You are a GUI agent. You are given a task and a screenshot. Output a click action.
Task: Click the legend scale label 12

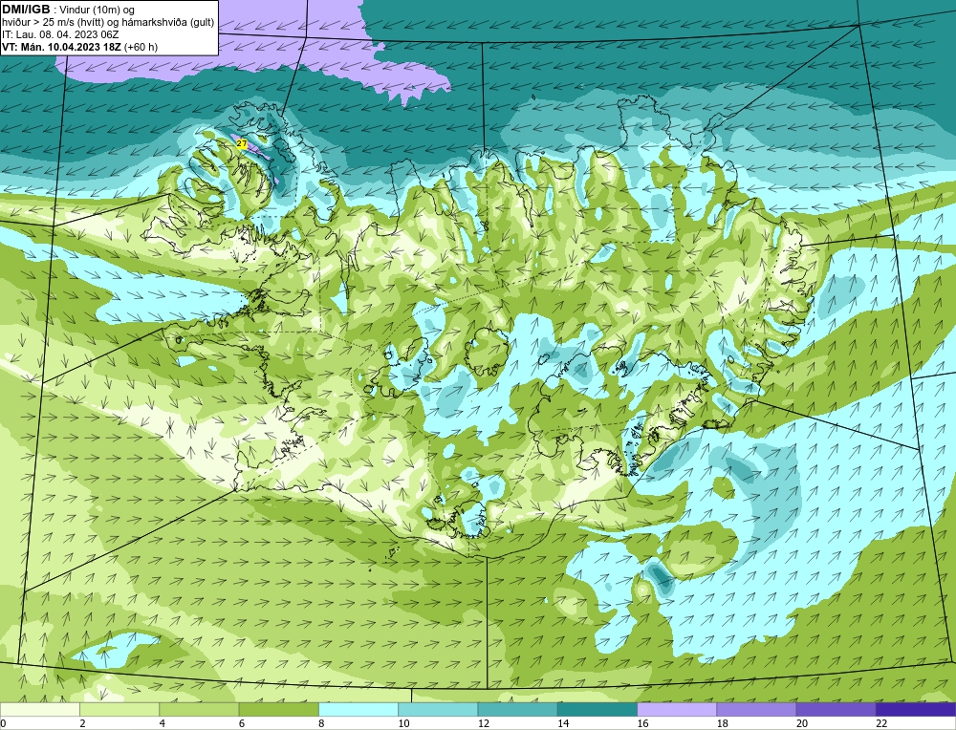point(484,723)
